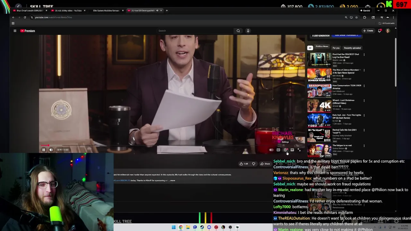The image size is (411, 231).
Task: Switch to the 'Elite Eastern Medicine Retreat' tab
Action: [106, 11]
